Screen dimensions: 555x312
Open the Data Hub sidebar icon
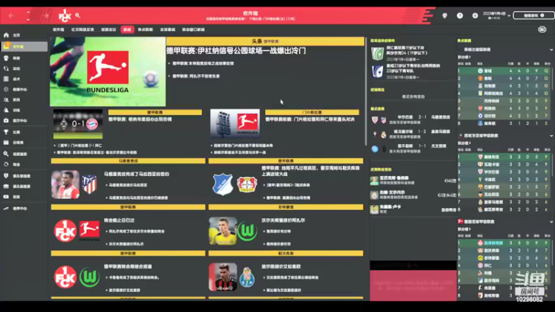[6, 89]
